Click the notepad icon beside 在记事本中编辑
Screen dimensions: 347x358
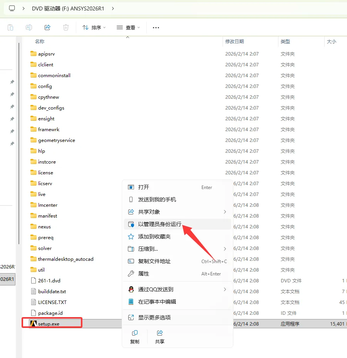(131, 302)
